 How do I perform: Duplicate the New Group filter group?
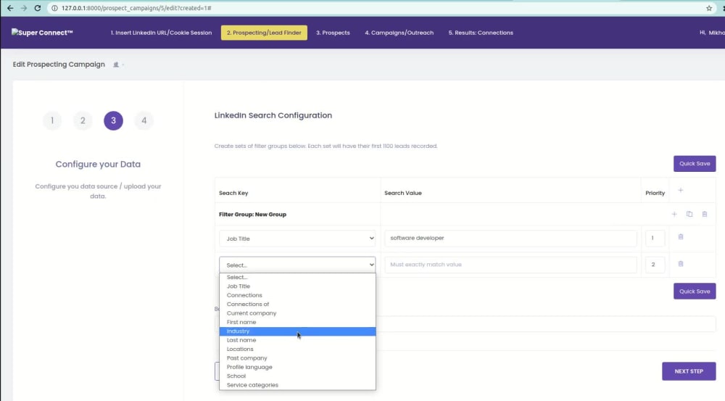click(689, 214)
